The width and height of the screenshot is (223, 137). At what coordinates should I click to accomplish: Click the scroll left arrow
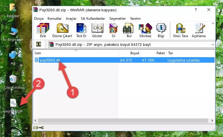(35, 121)
